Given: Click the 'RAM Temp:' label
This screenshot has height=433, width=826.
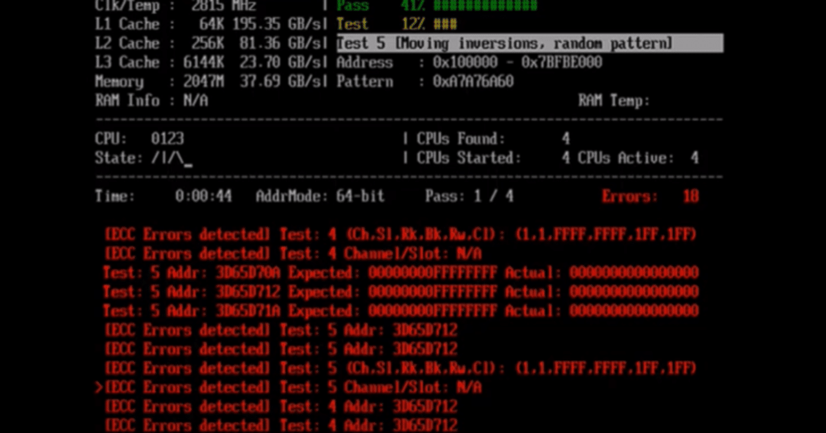Looking at the screenshot, I should tap(614, 101).
